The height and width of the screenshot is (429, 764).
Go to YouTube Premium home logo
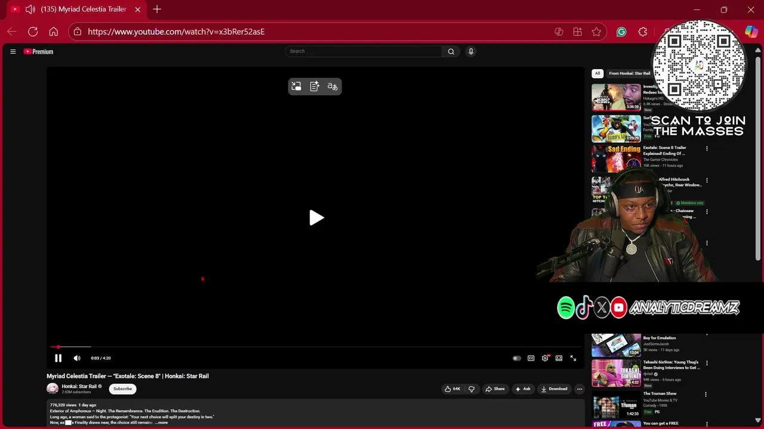tap(39, 52)
